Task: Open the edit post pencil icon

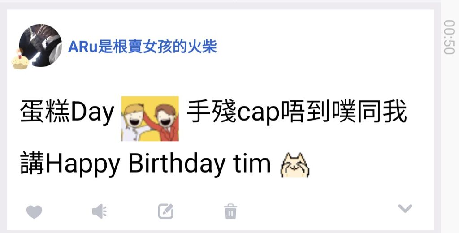Action: 166,211
